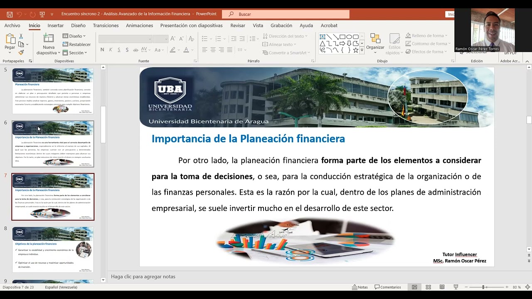Select slide 8 thumbnail Objetivos de la planeación
532x299 pixels.
click(53, 249)
